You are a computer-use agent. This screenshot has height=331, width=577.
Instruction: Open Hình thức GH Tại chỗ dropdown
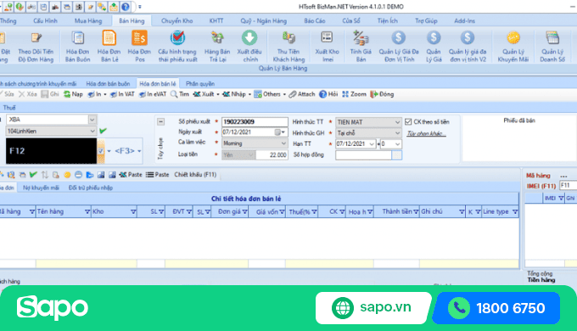click(397, 133)
